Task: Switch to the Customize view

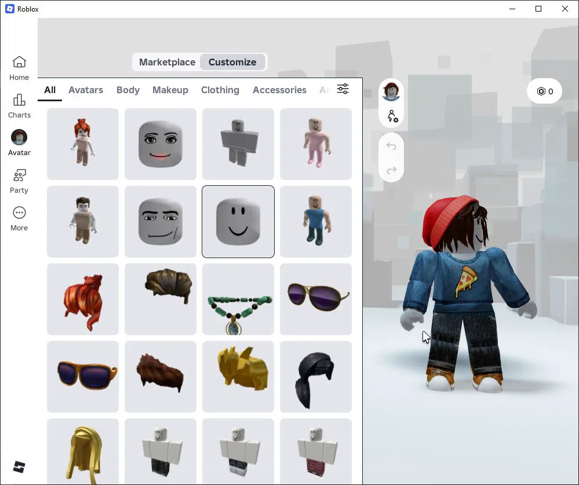Action: click(x=232, y=62)
